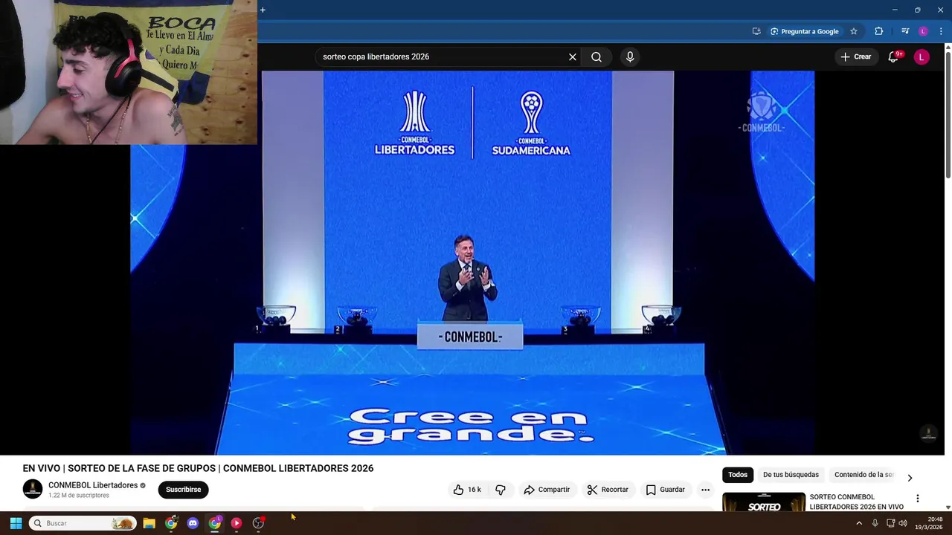Image resolution: width=952 pixels, height=535 pixels.
Task: Open a new browser tab with plus icon
Action: coord(263,10)
